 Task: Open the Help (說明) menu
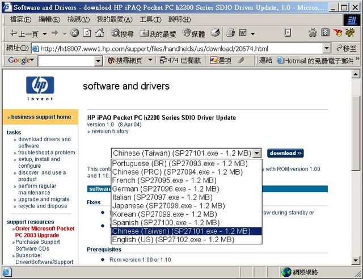180,19
